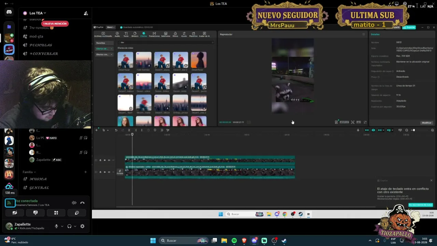Toggle main track magnet snapping
This screenshot has height=246, width=437.
coord(367,130)
